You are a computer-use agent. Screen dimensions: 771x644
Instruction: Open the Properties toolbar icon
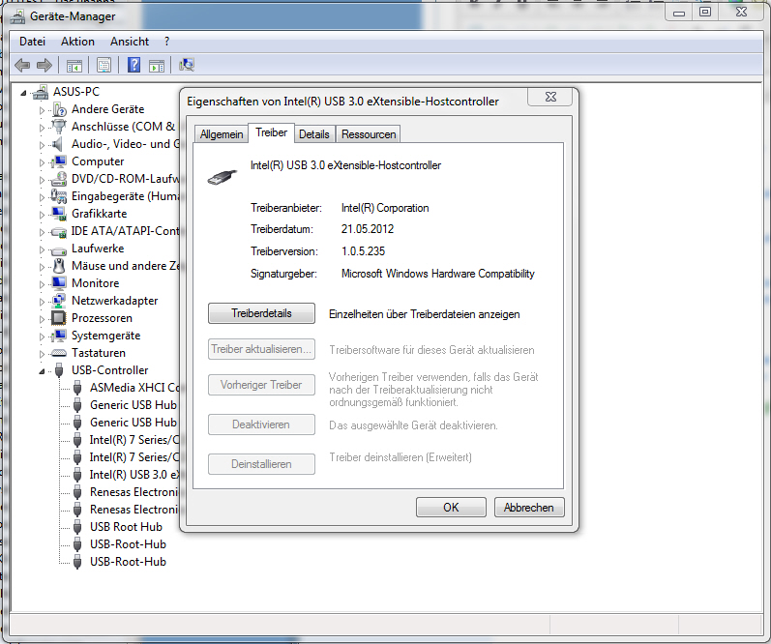(104, 65)
